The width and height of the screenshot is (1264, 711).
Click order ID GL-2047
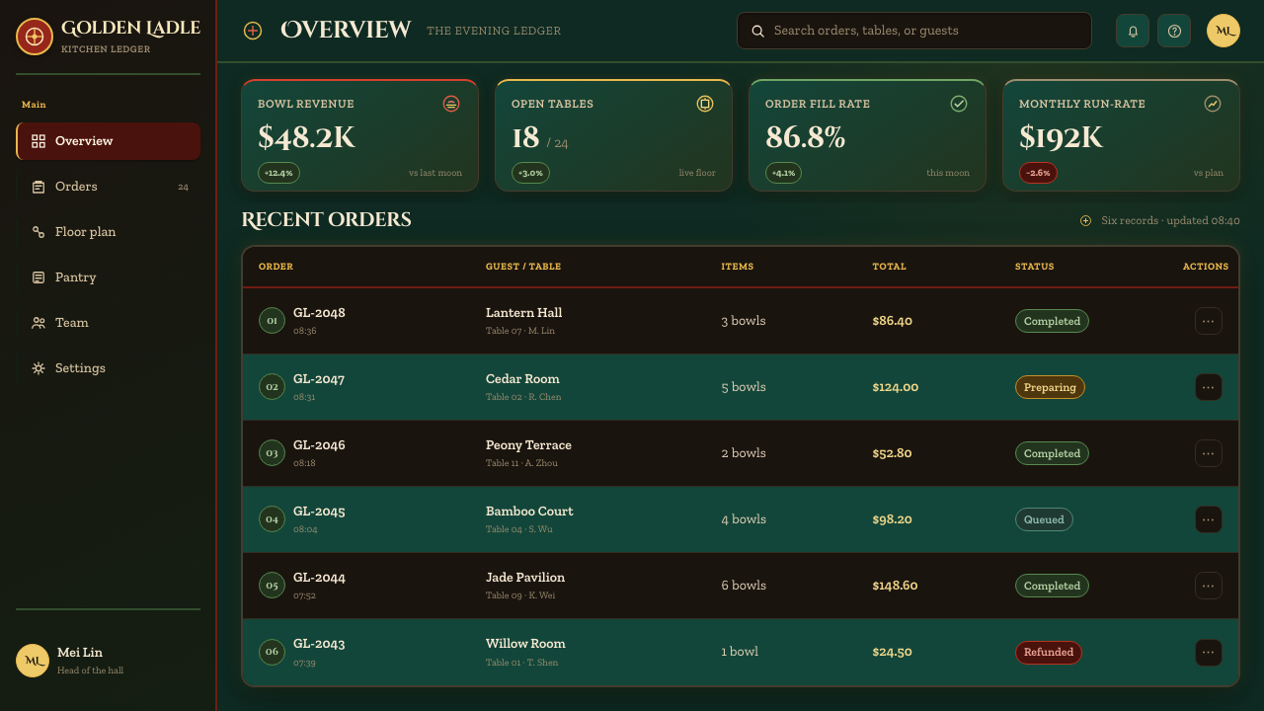tap(319, 379)
